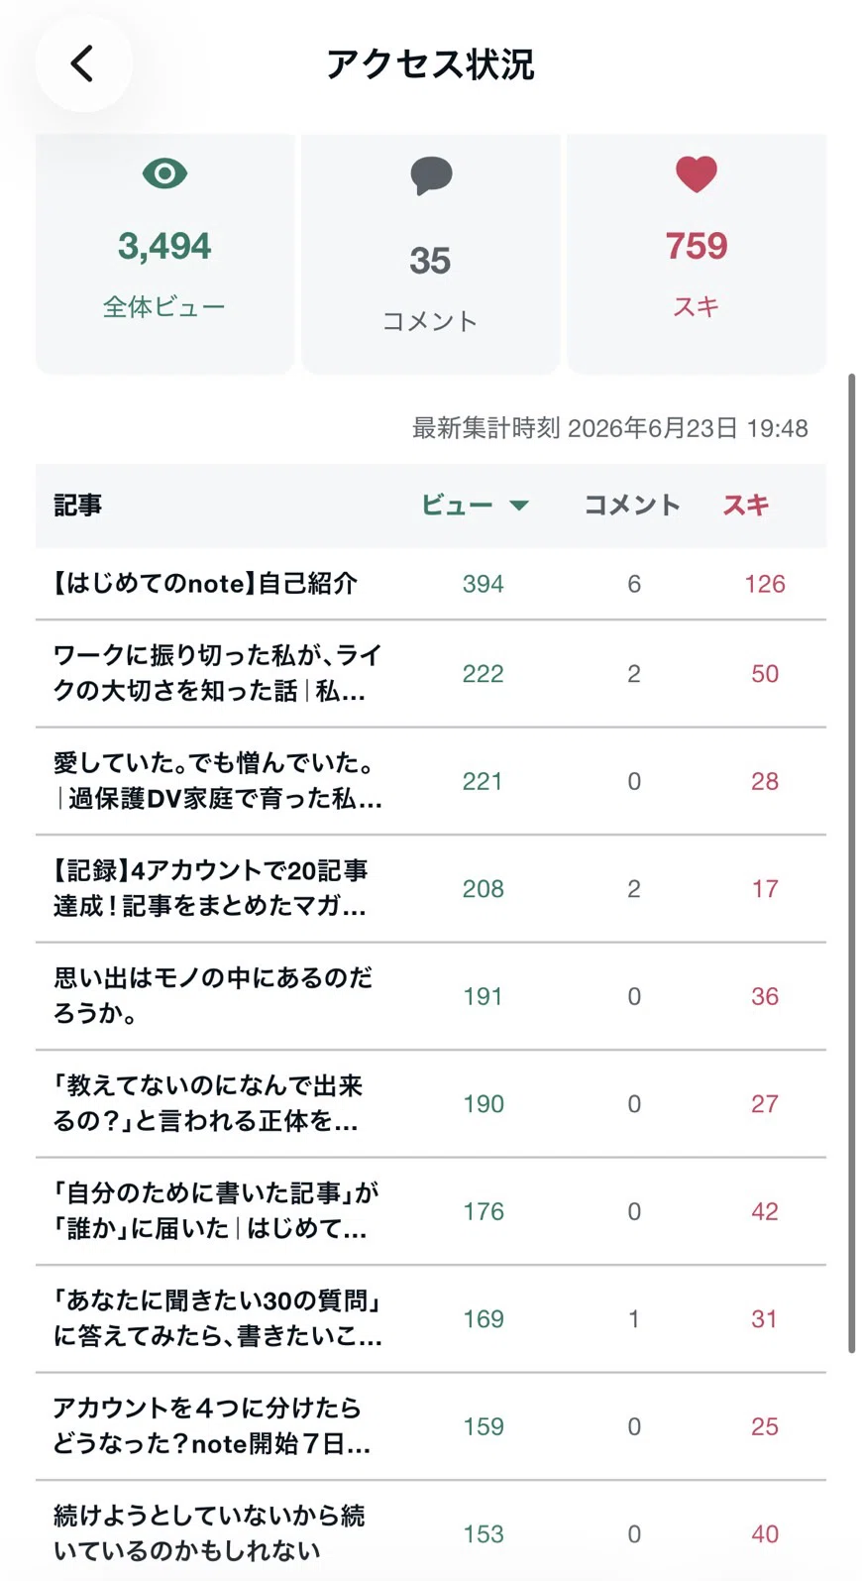Open article 【はじめてのnote】自己紹介

[x=431, y=584]
